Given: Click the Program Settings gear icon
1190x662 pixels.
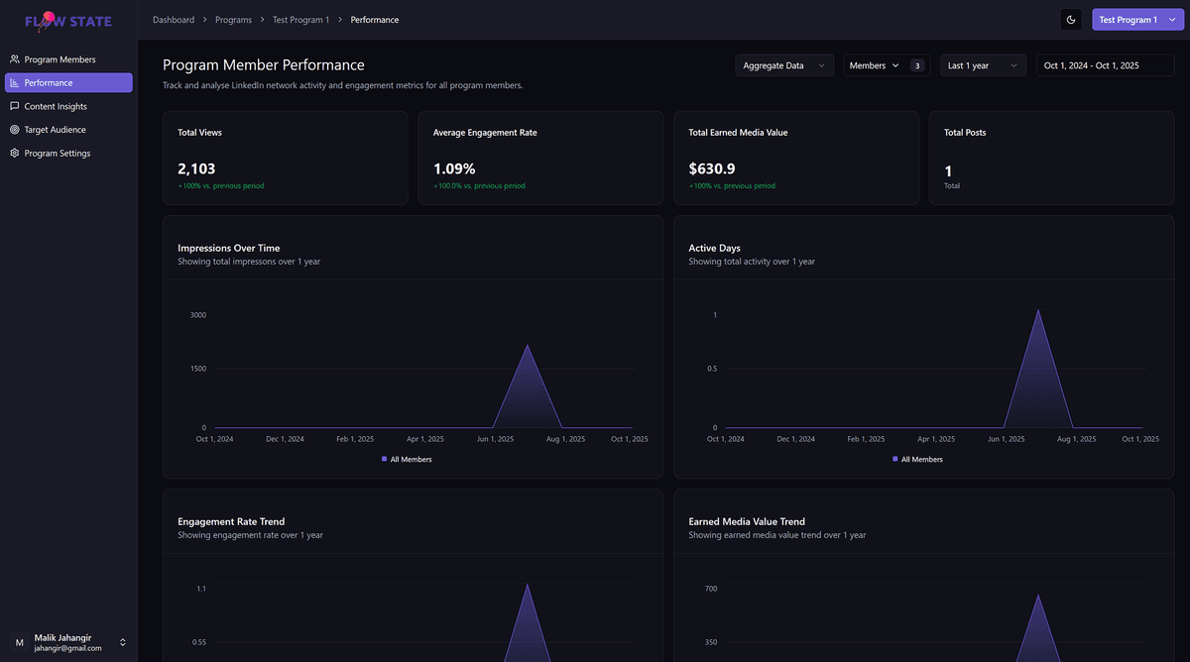Looking at the screenshot, I should tap(15, 154).
